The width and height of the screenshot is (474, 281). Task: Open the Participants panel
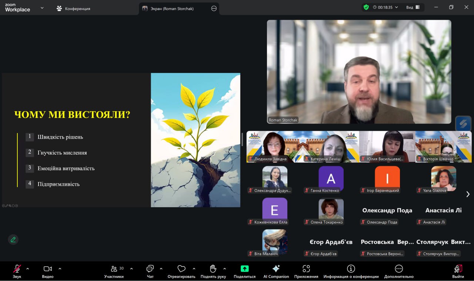pyautogui.click(x=114, y=271)
